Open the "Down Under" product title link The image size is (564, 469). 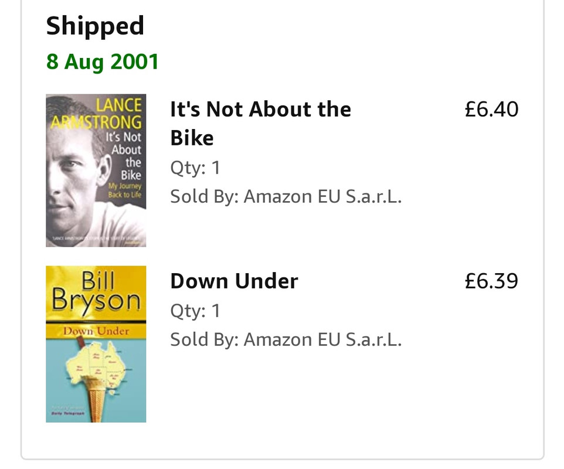coord(234,281)
